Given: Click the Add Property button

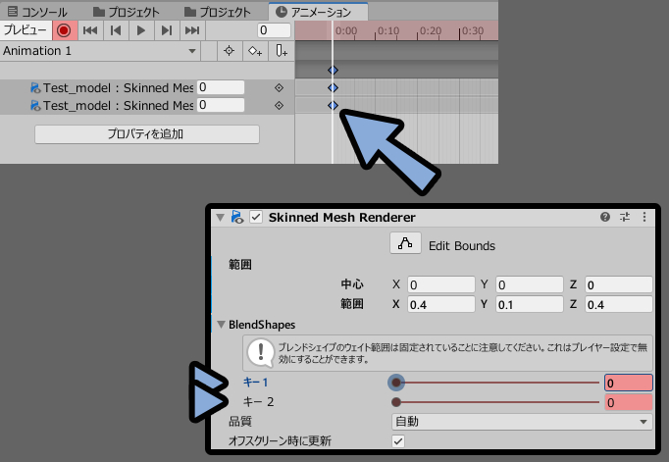Looking at the screenshot, I should [x=147, y=134].
